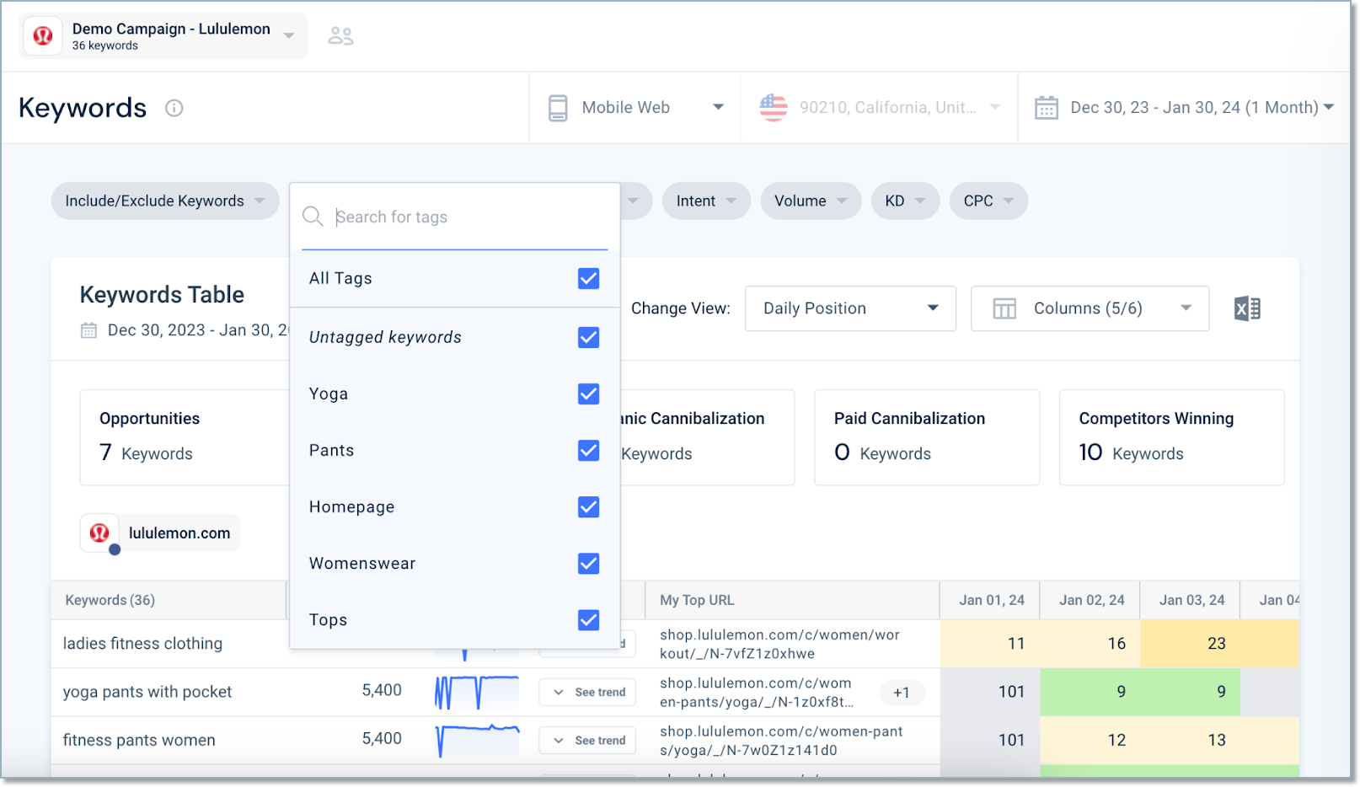Click the Columns table icon
This screenshot has width=1360, height=787.
coord(1004,308)
